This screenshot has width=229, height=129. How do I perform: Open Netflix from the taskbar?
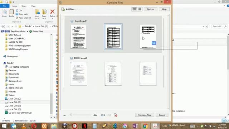85,126
